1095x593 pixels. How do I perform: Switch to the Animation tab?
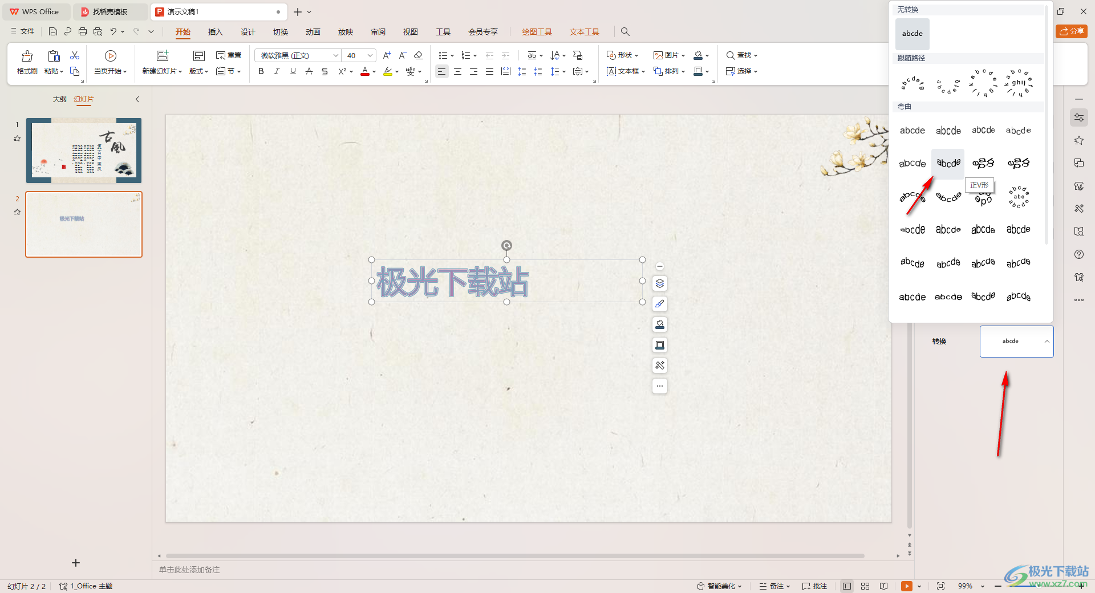click(313, 32)
